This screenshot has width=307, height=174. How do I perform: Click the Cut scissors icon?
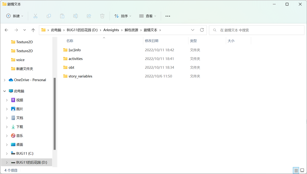coord(36,16)
